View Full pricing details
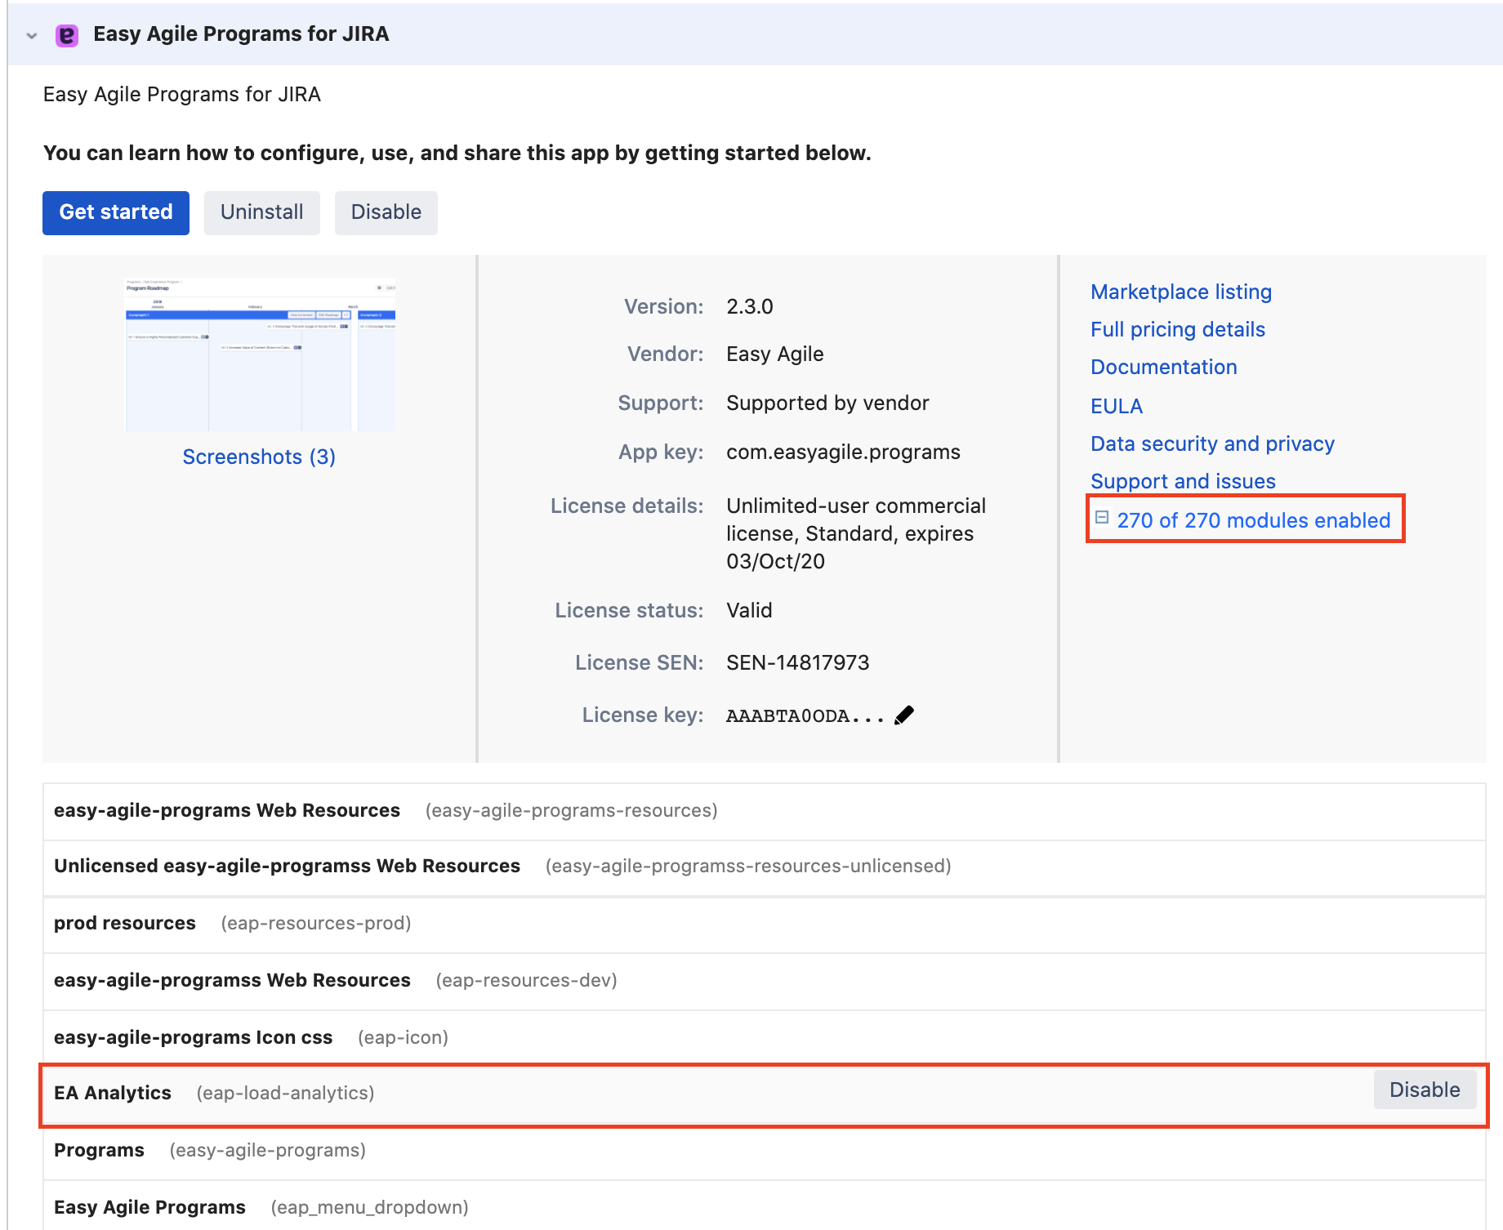Screen dimensions: 1503x1230 pyautogui.click(x=1177, y=329)
